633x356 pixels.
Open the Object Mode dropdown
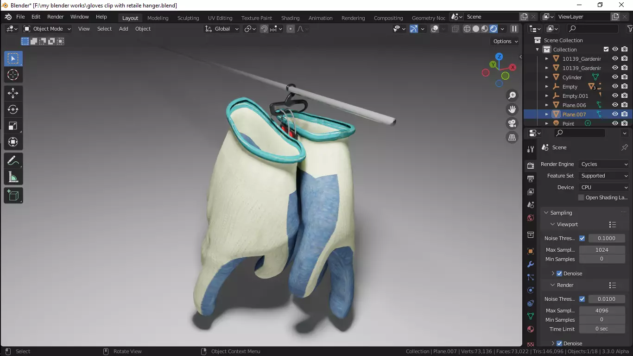click(47, 29)
